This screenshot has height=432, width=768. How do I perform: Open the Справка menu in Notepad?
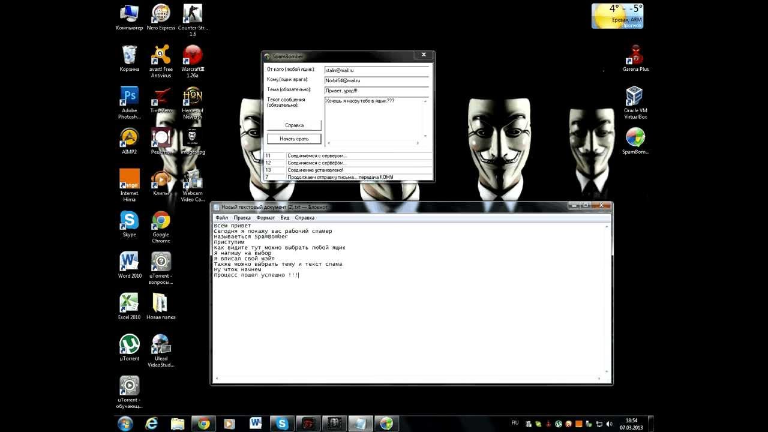(x=305, y=218)
